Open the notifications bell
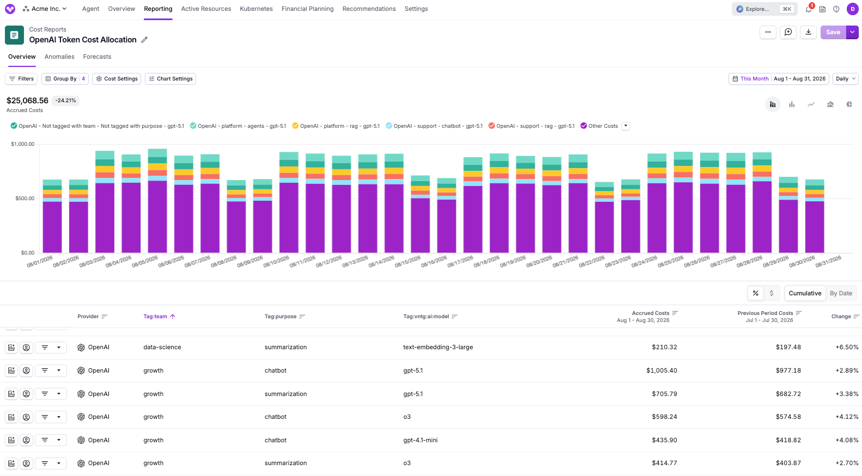The image size is (862, 476). 809,9
